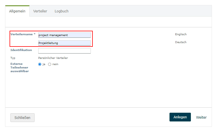Click the 'Identifikation' label

click(x=21, y=50)
